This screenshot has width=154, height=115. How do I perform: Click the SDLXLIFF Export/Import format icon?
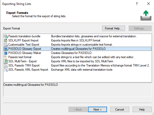[6, 40]
